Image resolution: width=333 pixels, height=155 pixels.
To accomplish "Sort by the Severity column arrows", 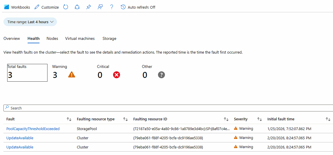I will (260, 119).
